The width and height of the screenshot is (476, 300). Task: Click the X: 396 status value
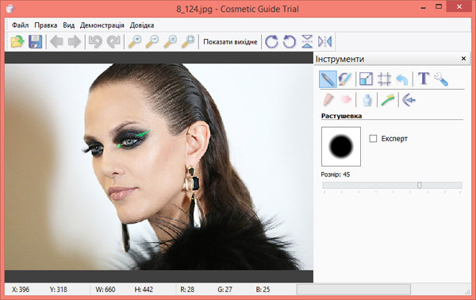click(x=21, y=290)
